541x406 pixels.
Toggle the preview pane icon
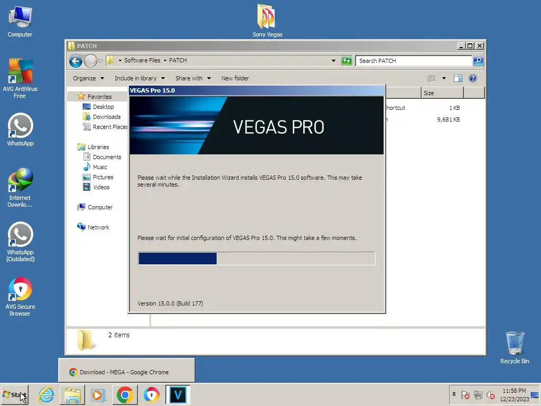[x=458, y=78]
